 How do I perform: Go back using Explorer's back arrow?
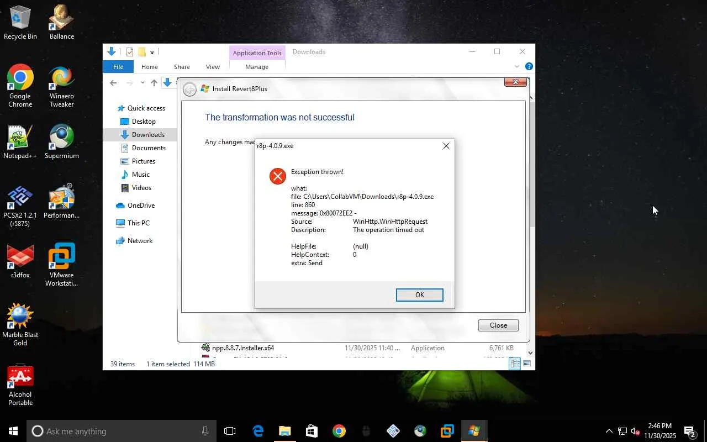tap(113, 83)
